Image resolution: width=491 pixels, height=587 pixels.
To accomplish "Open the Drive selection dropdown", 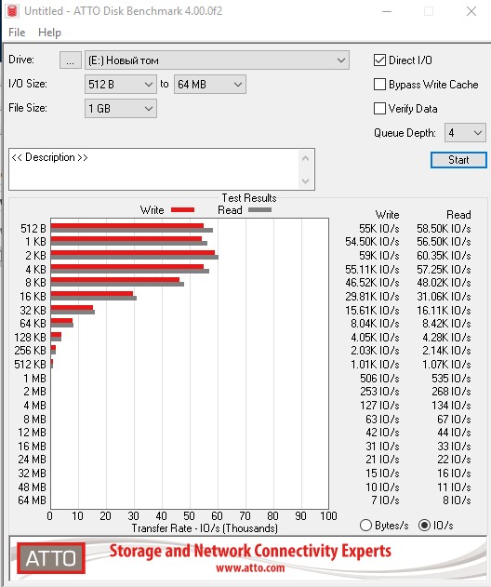I will click(x=217, y=60).
